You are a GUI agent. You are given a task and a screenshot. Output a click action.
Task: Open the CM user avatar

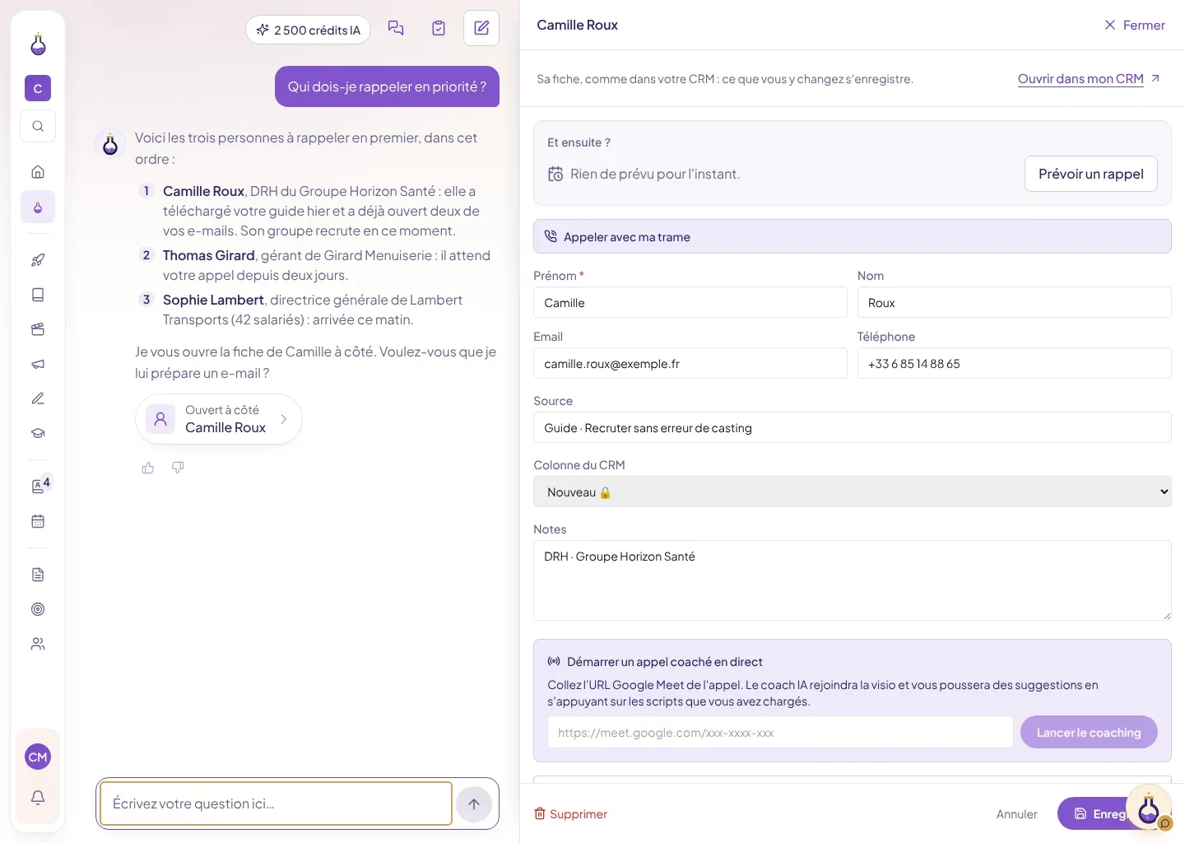click(x=38, y=757)
